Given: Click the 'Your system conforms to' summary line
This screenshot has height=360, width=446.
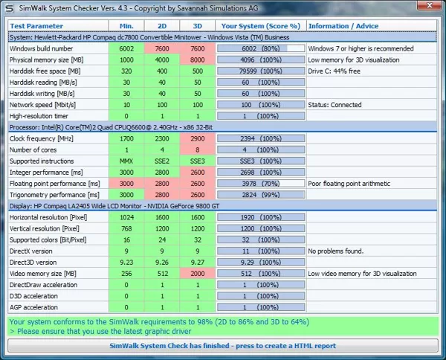Looking at the screenshot, I should click(x=159, y=322).
